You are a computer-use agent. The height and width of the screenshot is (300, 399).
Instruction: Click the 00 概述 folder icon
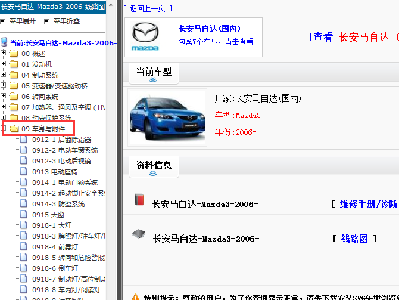click(x=14, y=54)
